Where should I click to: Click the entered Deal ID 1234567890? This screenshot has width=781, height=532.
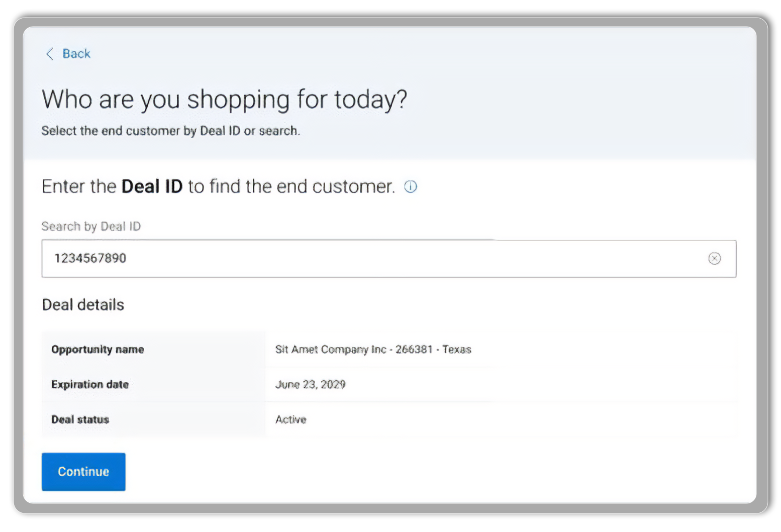tap(90, 258)
